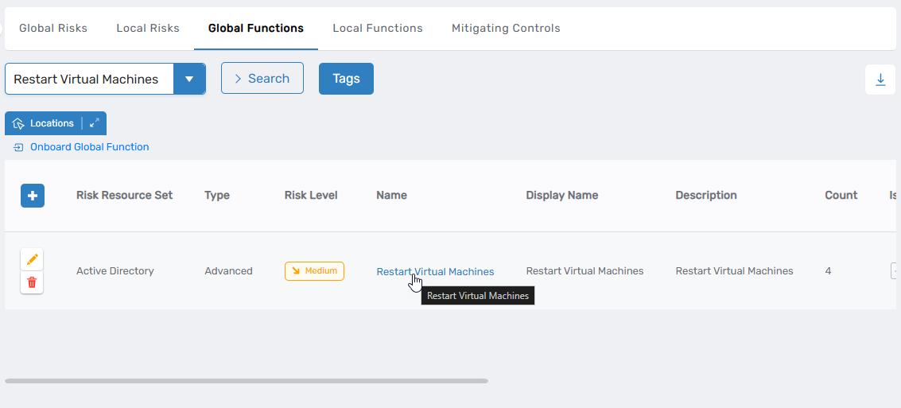901x408 pixels.
Task: Click the blue plus add button
Action: tap(33, 196)
